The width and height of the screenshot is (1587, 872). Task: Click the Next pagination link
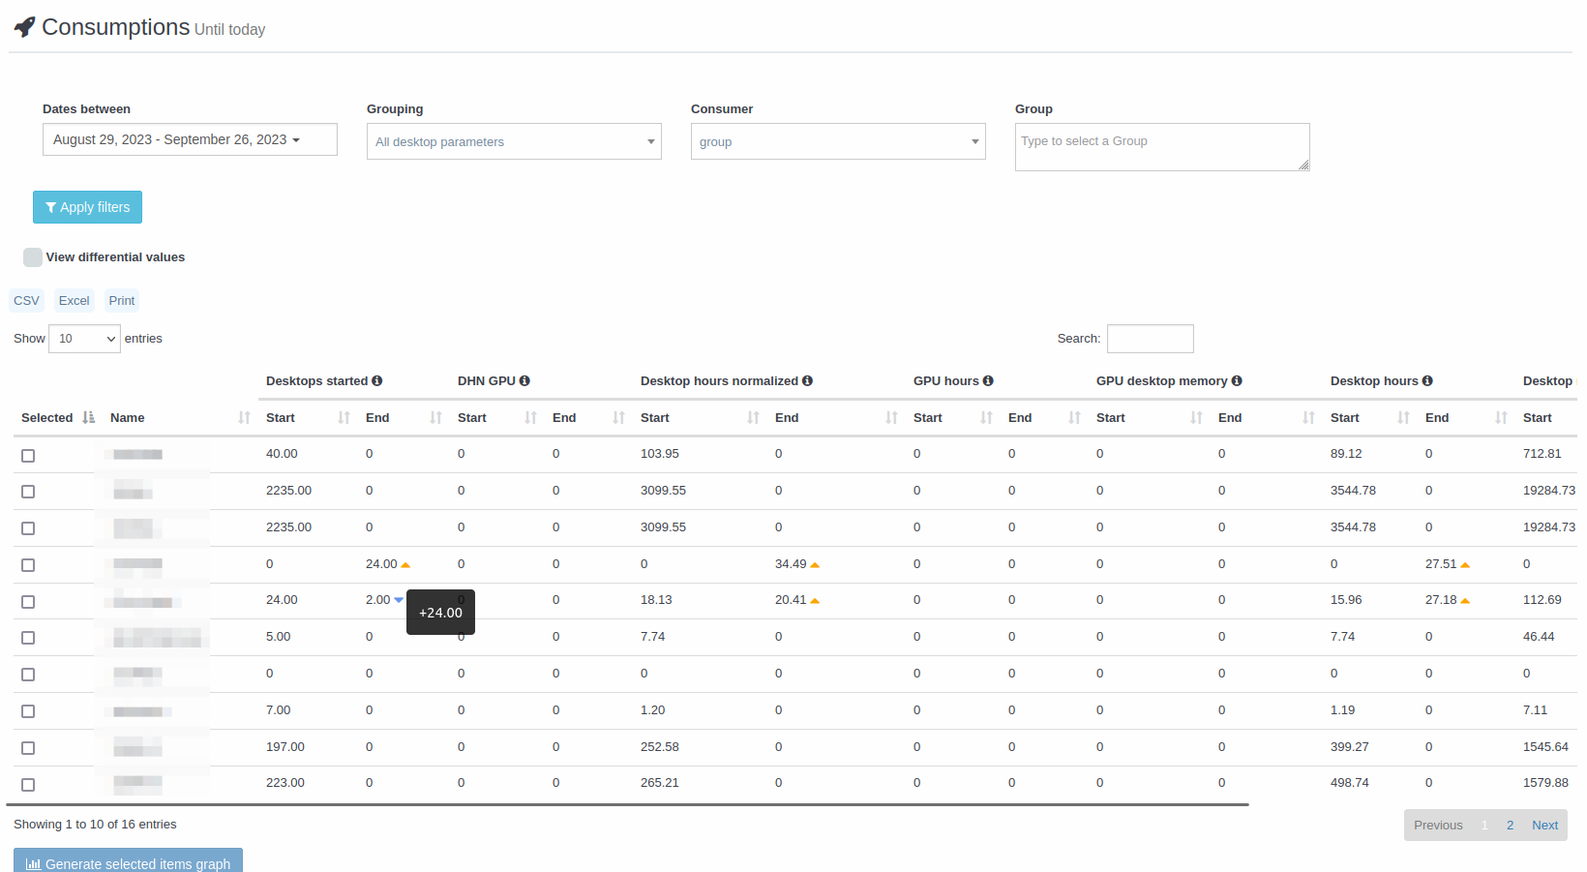pos(1544,826)
